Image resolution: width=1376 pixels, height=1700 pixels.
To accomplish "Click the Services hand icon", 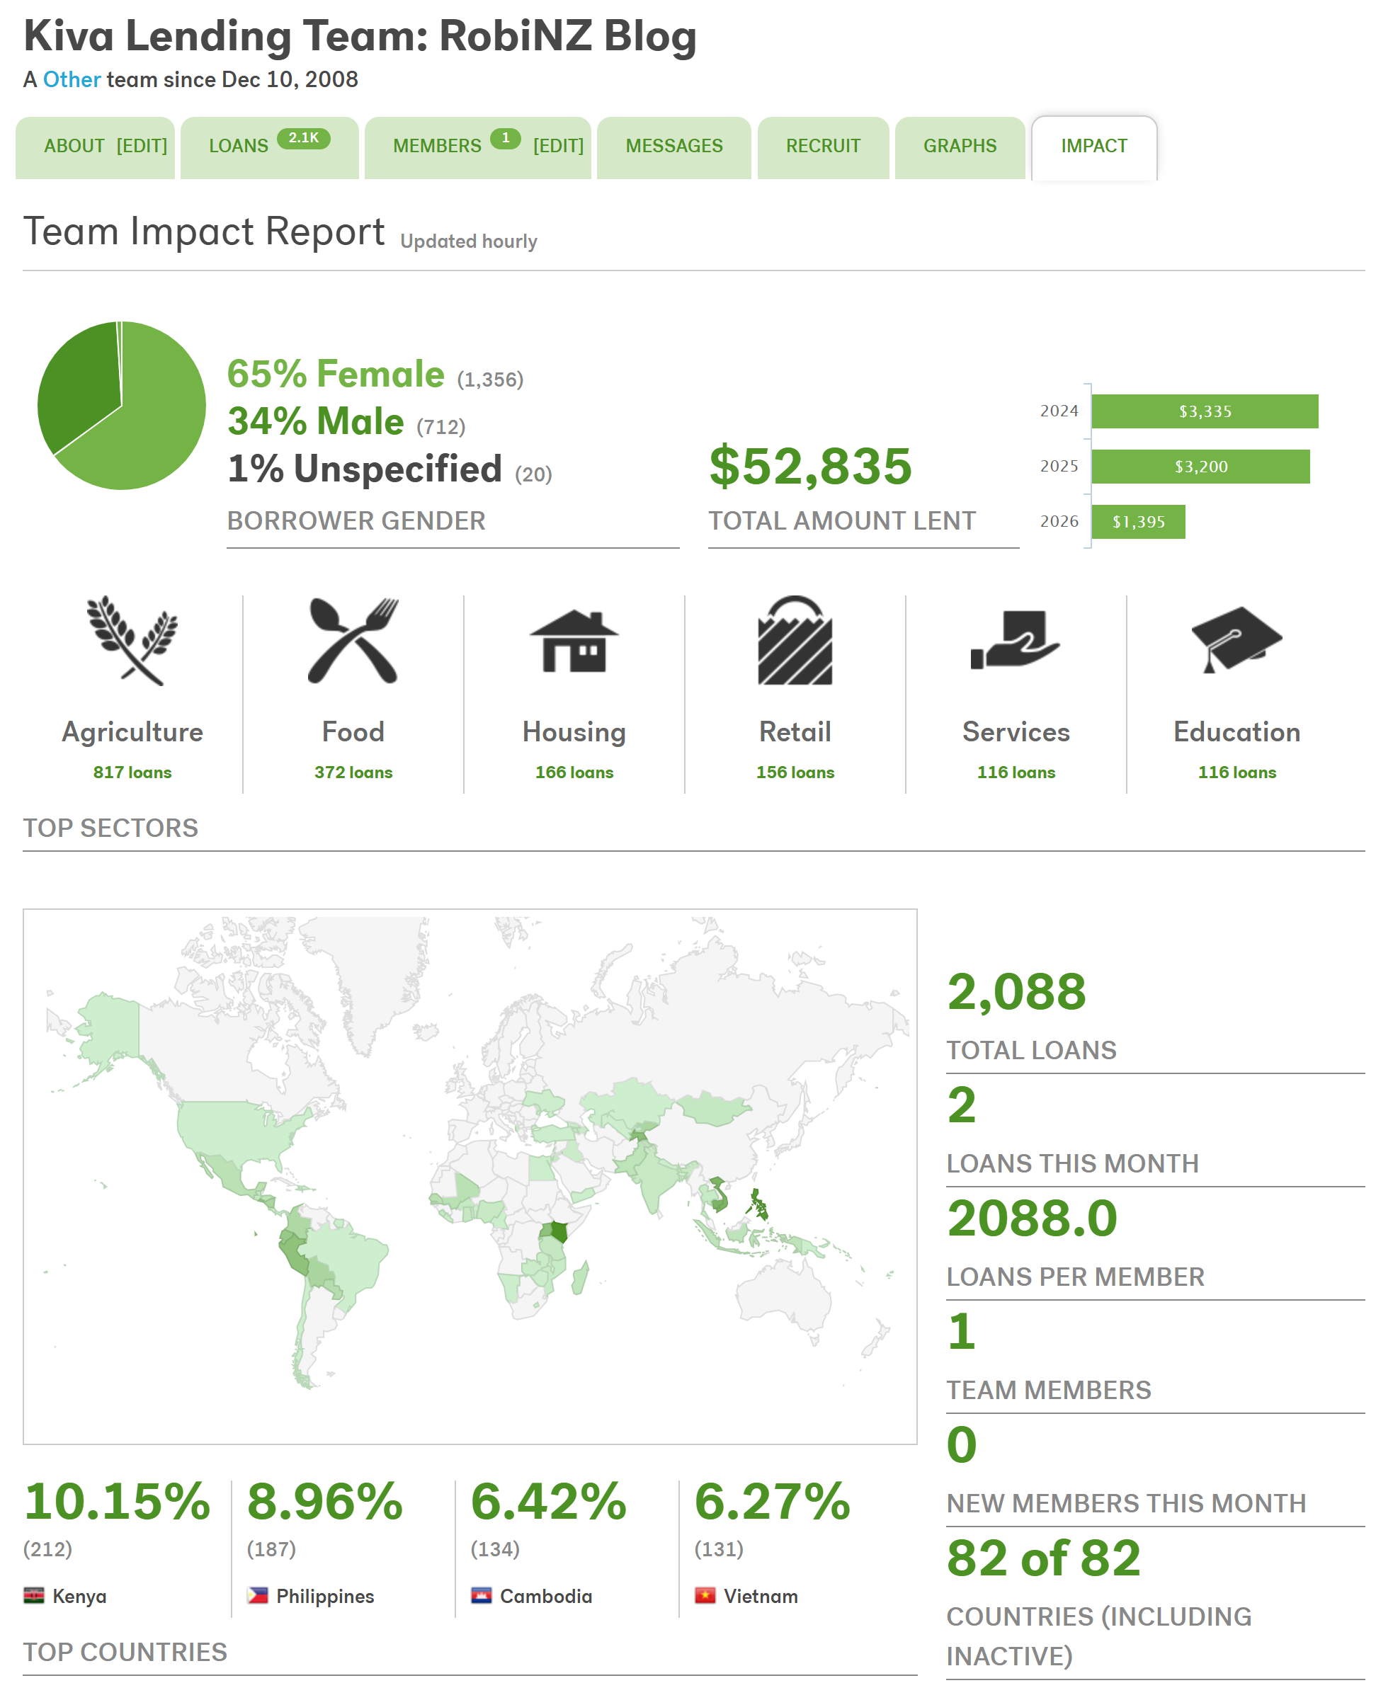I will (1016, 639).
